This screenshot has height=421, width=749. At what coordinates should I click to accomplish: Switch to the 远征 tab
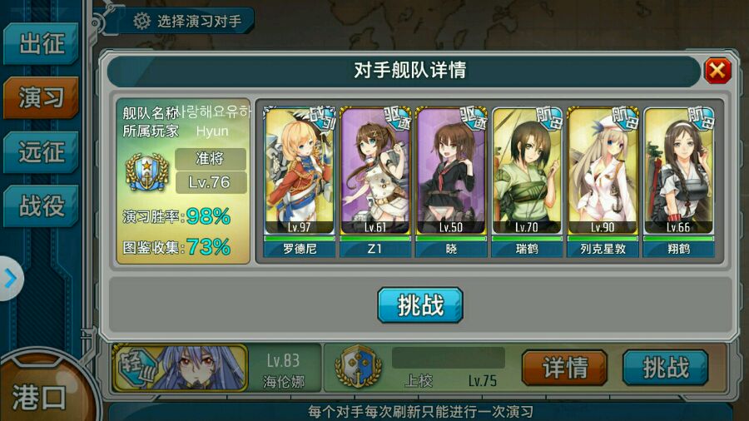point(41,151)
